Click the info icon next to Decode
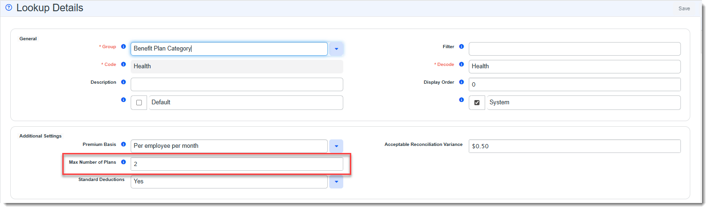The image size is (709, 210). click(461, 65)
